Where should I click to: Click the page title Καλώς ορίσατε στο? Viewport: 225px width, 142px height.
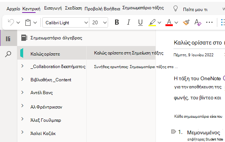point(198,43)
